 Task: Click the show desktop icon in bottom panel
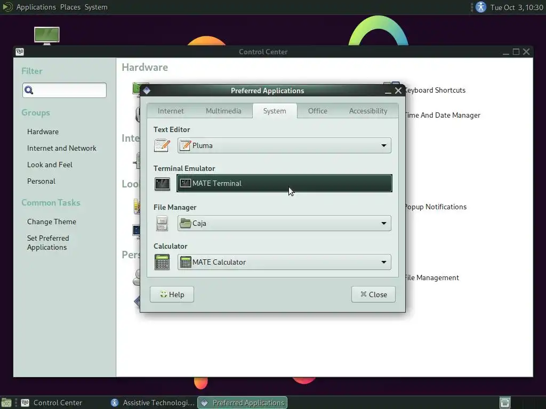pos(6,403)
